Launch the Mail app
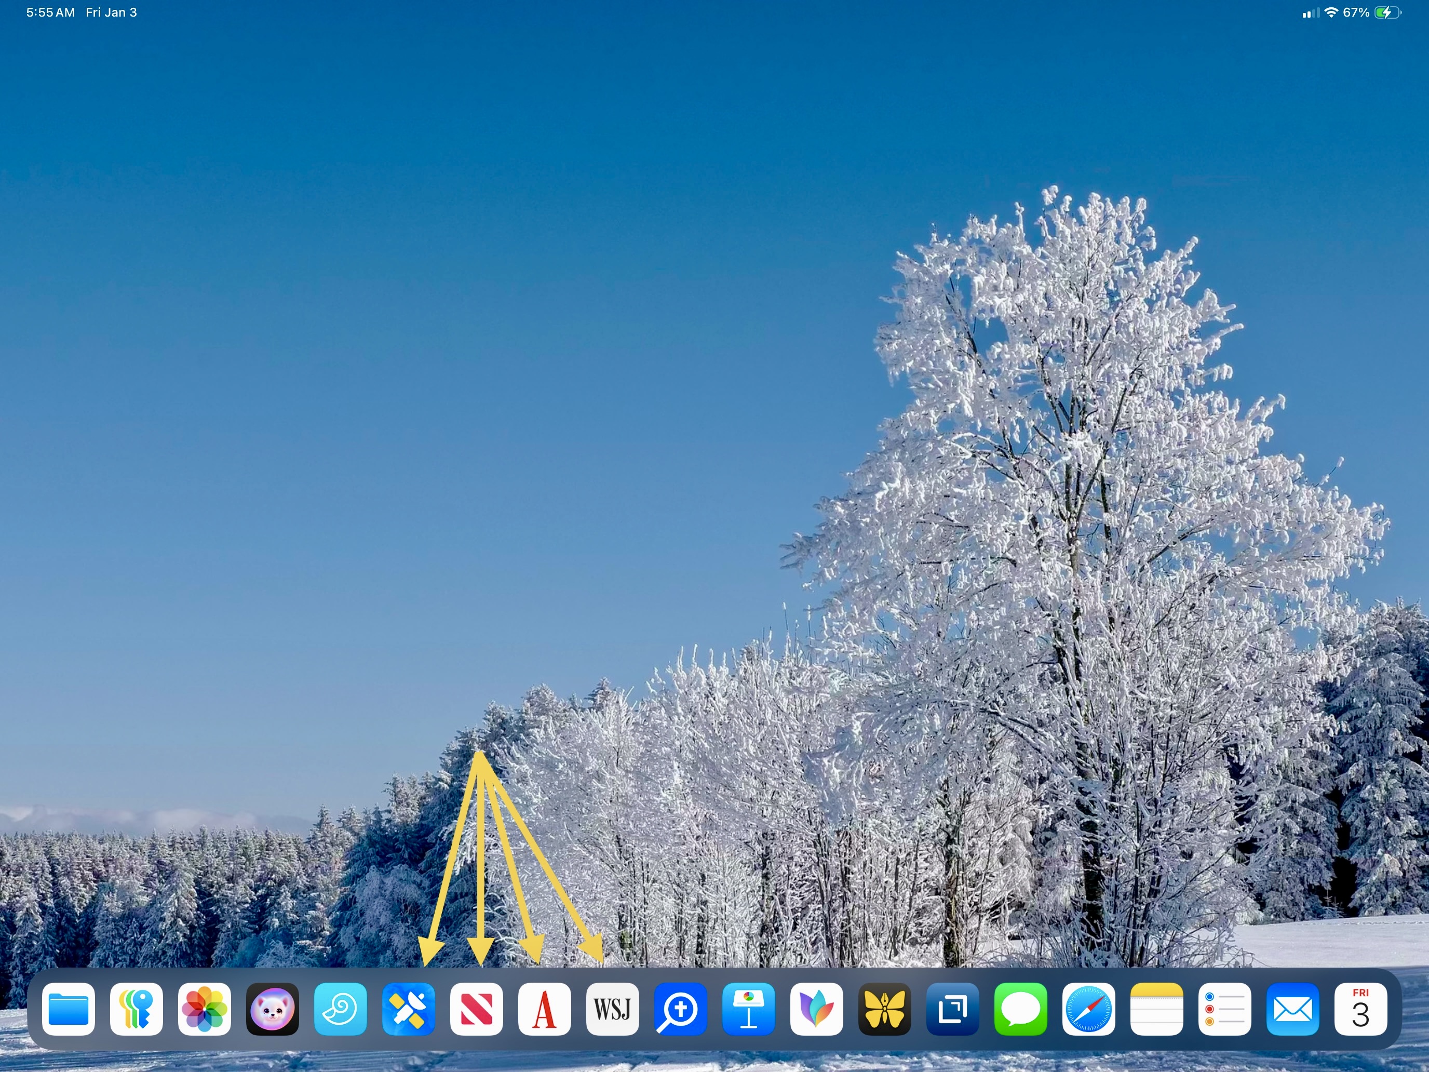 coord(1292,1009)
